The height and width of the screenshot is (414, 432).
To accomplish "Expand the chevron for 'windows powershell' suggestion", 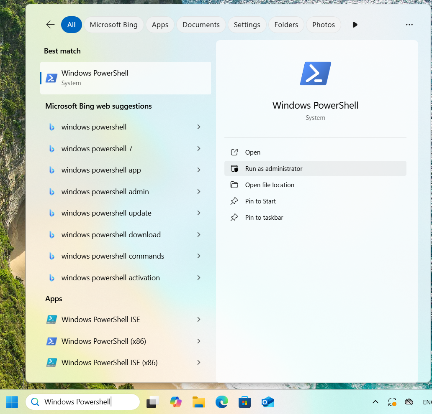I will (x=199, y=127).
